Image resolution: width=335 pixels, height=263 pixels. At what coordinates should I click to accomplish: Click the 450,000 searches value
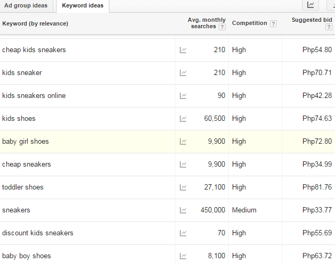pyautogui.click(x=213, y=210)
